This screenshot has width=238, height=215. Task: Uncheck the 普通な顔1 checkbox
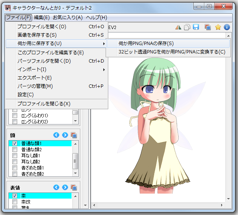point(15,143)
